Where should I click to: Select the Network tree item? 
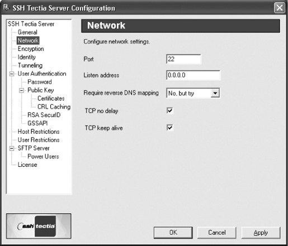pos(28,41)
